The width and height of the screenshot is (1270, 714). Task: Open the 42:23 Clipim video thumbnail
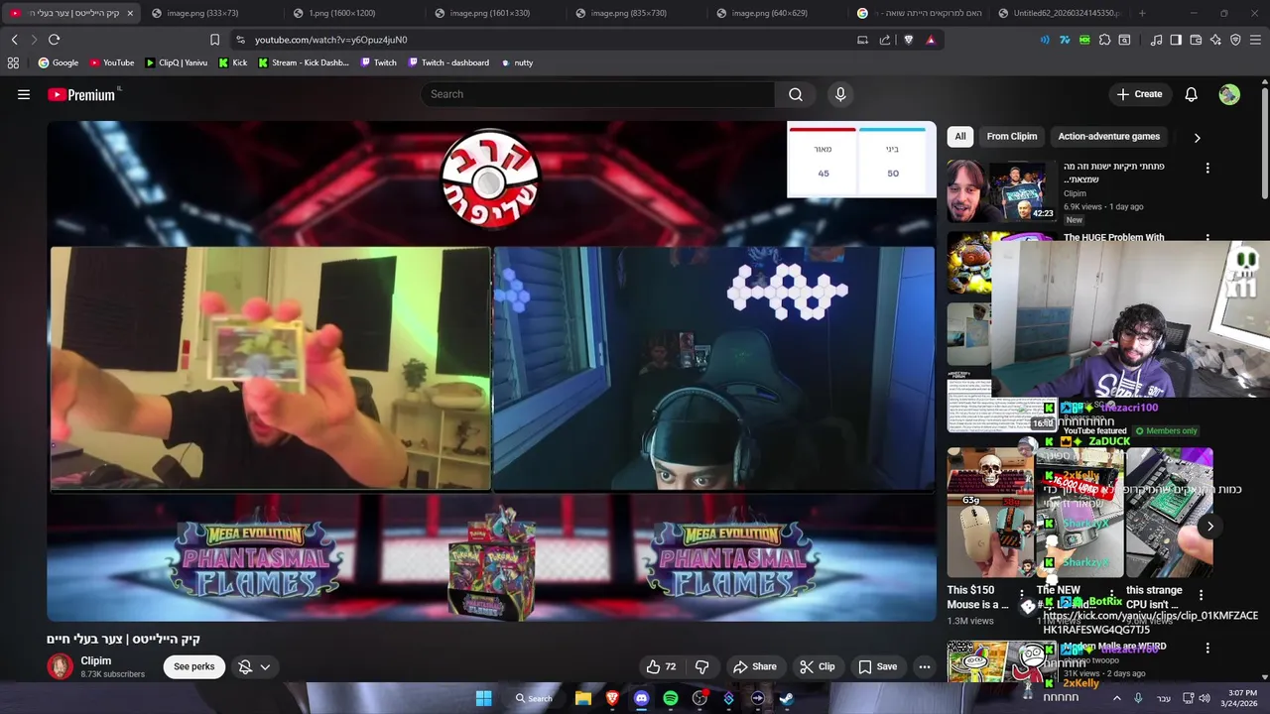click(1000, 190)
